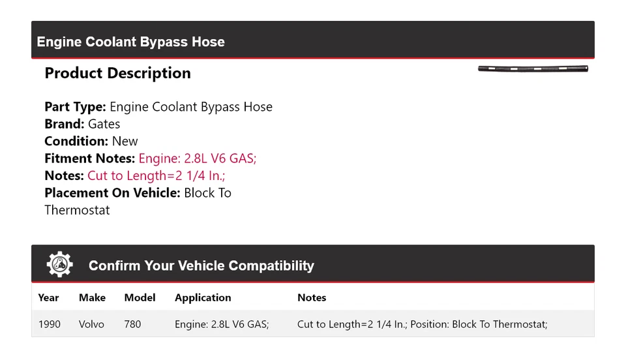This screenshot has height=358, width=626.
Task: Select the 1990 year cell
Action: tap(49, 324)
